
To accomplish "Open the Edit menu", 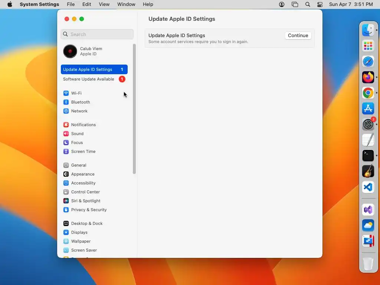I will point(86,4).
